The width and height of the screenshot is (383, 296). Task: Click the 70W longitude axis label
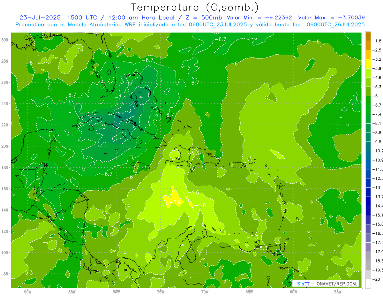pos(205,292)
